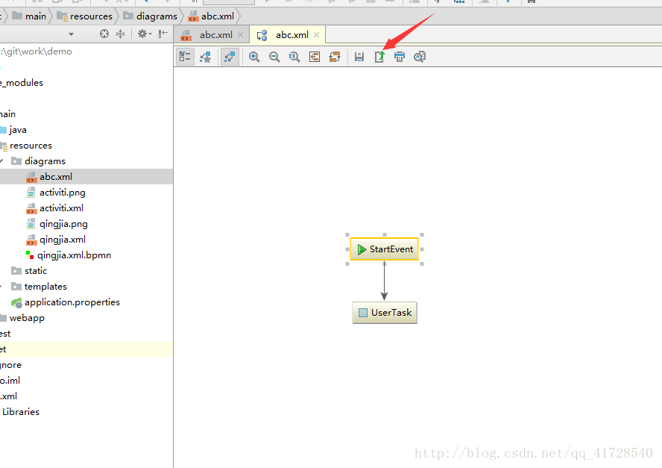Click the Zoom In magnifier icon
662x468 pixels.
pos(254,57)
